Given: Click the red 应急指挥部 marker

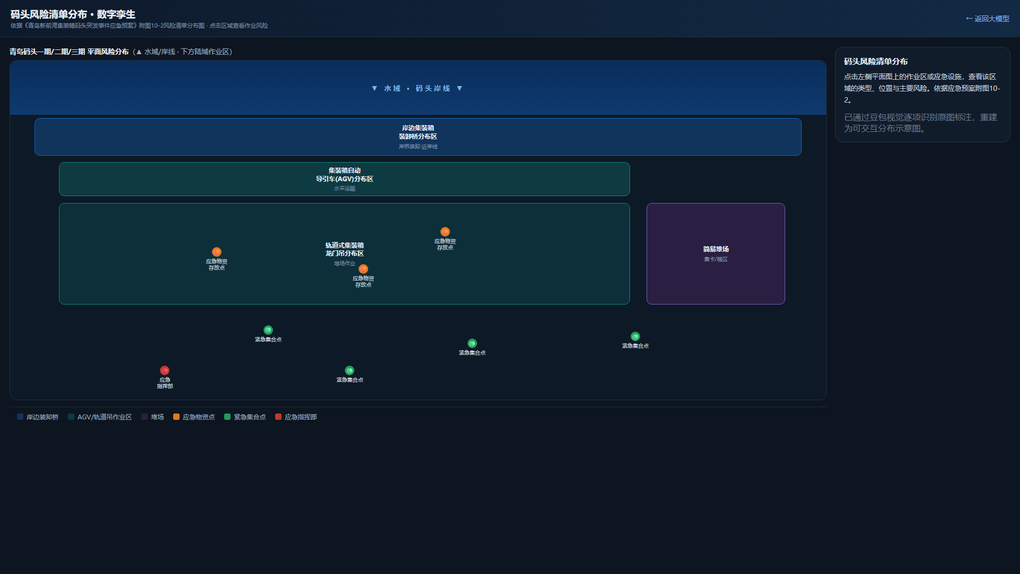Looking at the screenshot, I should pyautogui.click(x=165, y=370).
